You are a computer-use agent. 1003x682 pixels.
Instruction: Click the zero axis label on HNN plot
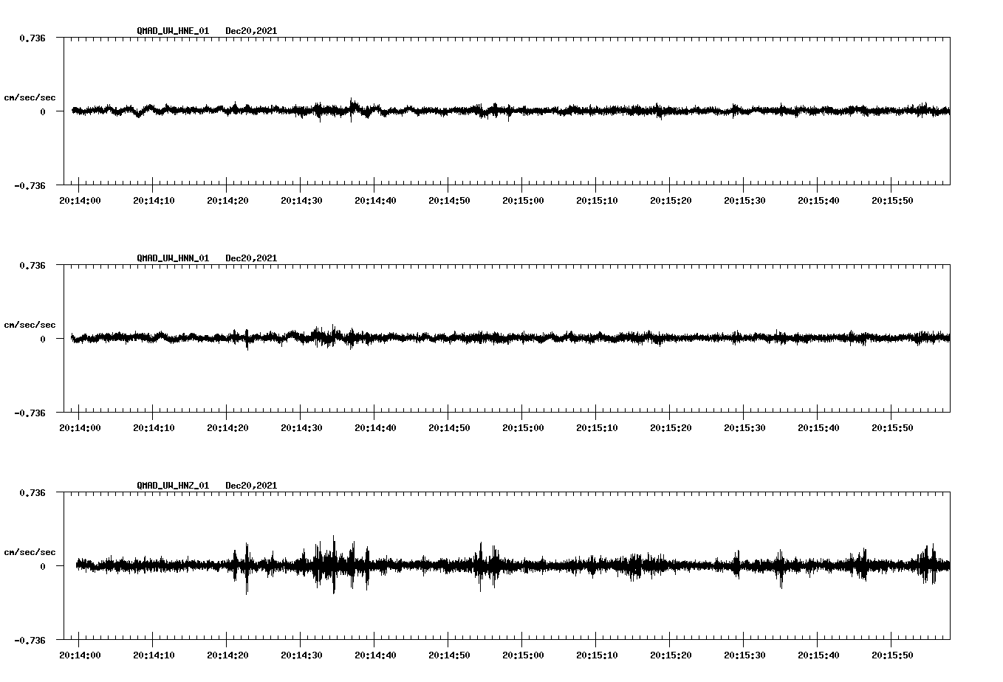click(43, 339)
